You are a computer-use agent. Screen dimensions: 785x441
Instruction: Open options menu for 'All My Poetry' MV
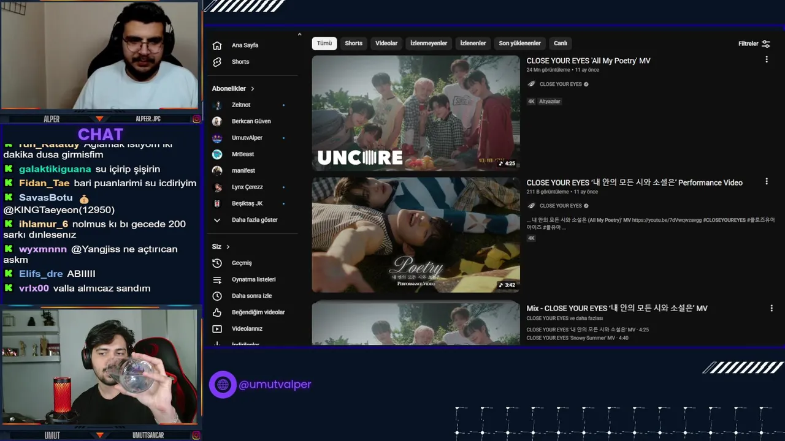[766, 59]
